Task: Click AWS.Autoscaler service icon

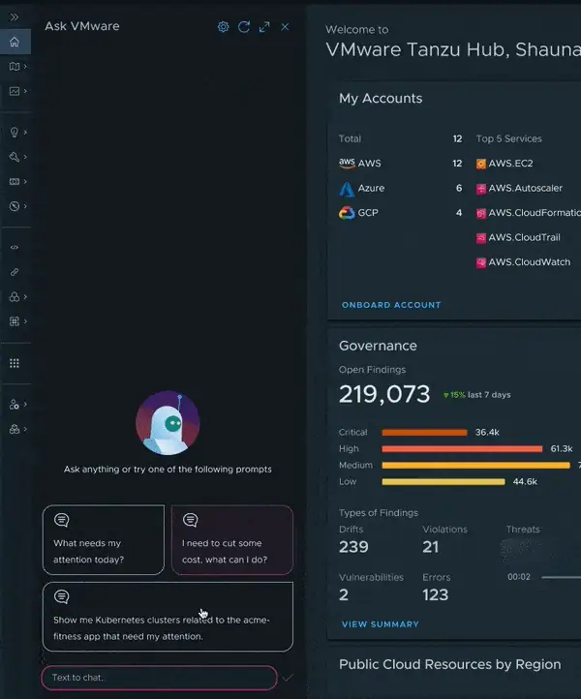Action: [x=480, y=189]
